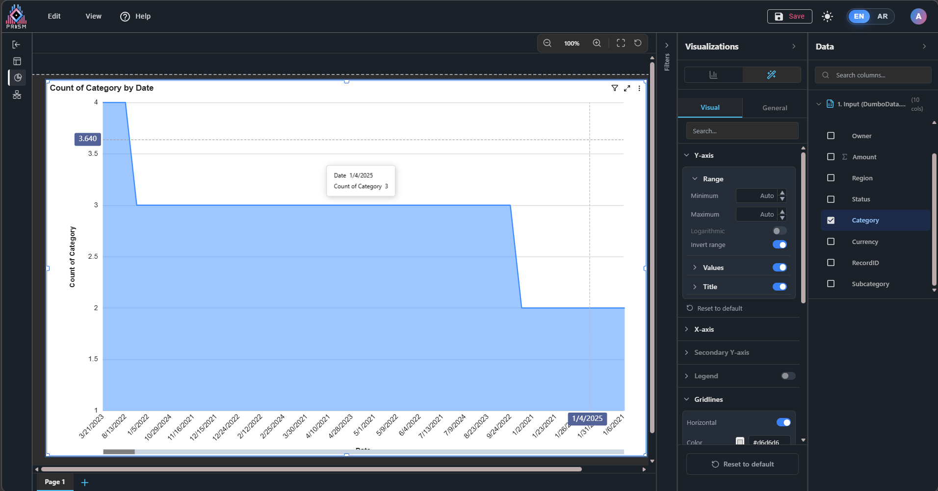Switch to the General tab

(774, 108)
